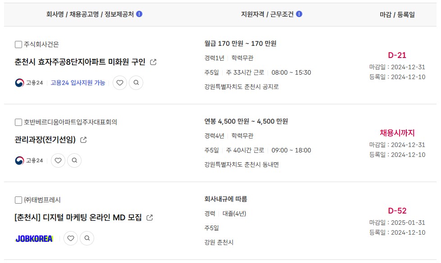The image size is (441, 263).
Task: Check the 주식회사건은 checkbox
Action: (18, 45)
